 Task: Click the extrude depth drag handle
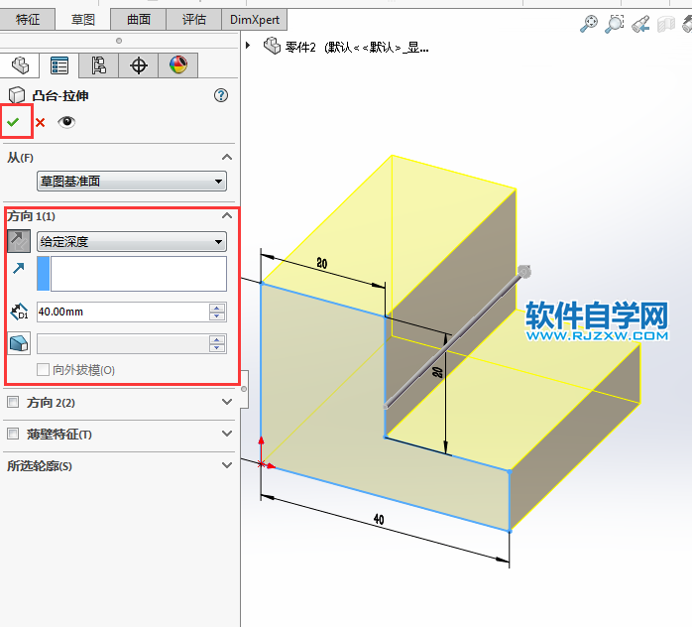(523, 272)
